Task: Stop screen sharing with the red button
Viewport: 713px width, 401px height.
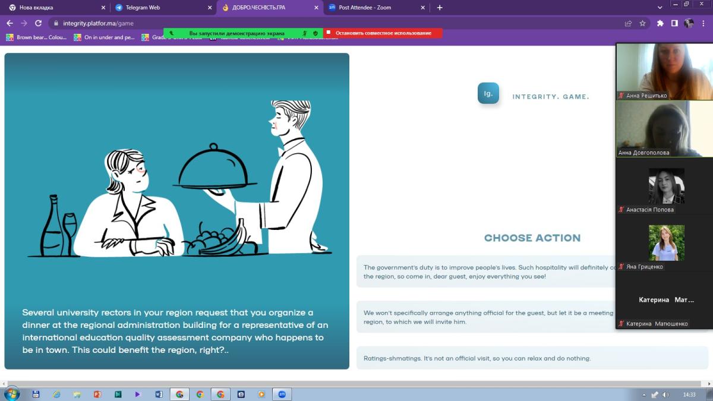Action: [383, 33]
